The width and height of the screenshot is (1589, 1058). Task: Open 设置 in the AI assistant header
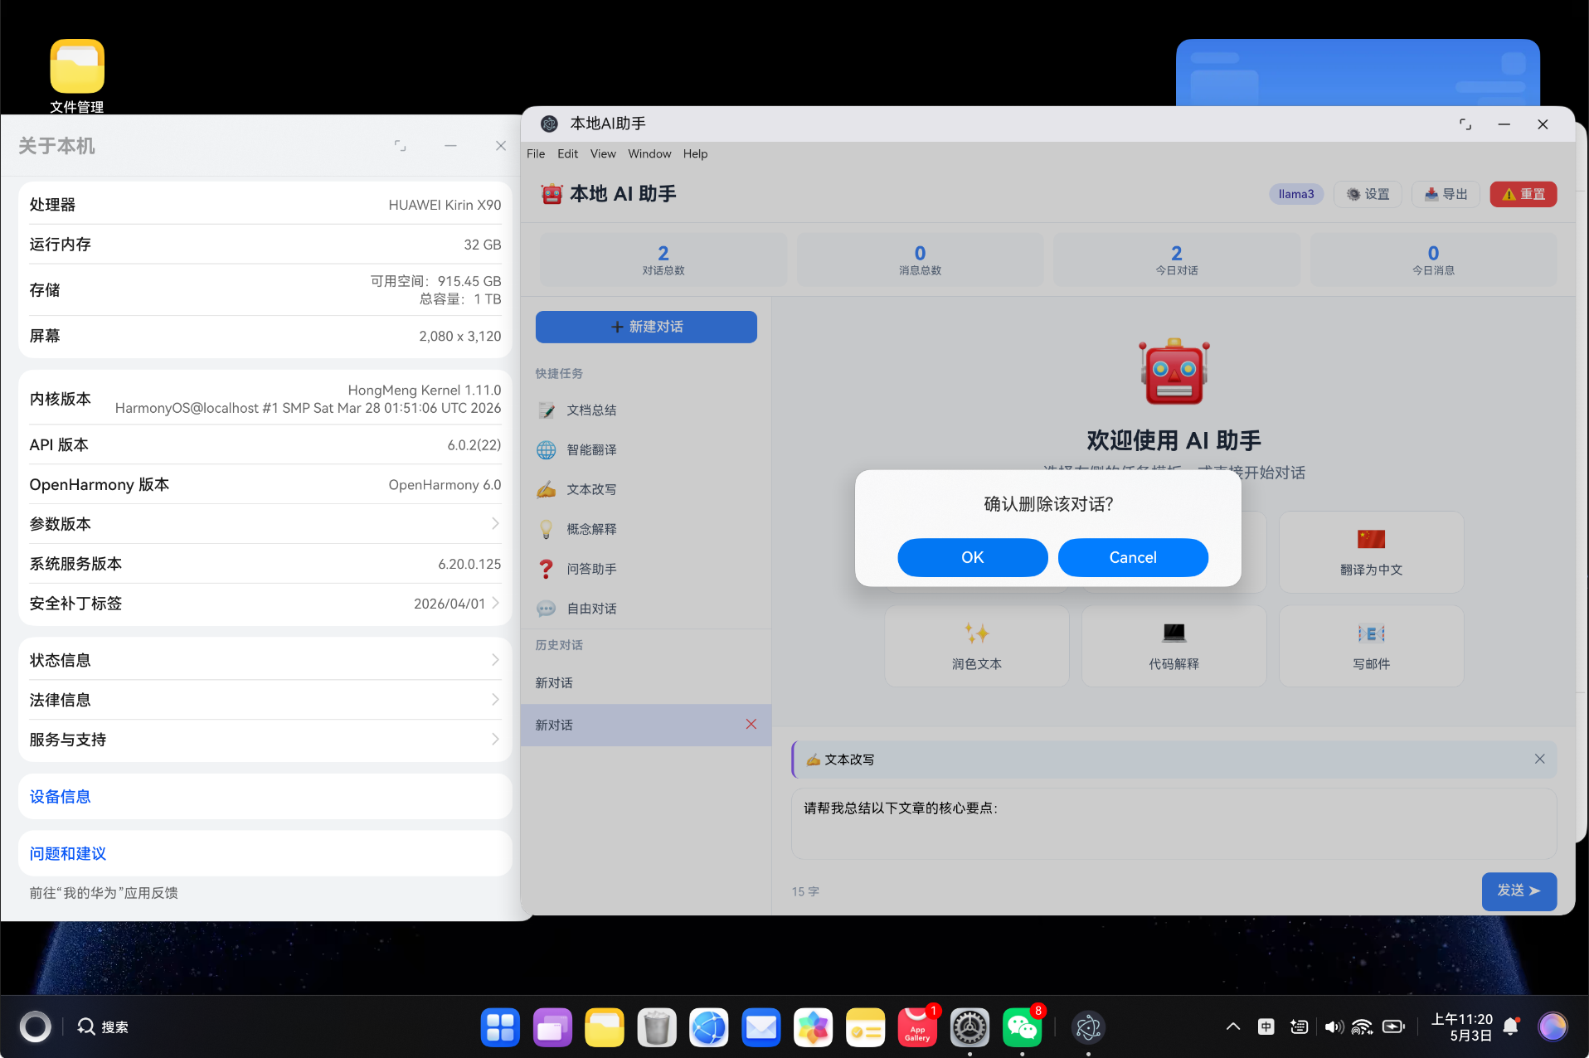tap(1368, 194)
